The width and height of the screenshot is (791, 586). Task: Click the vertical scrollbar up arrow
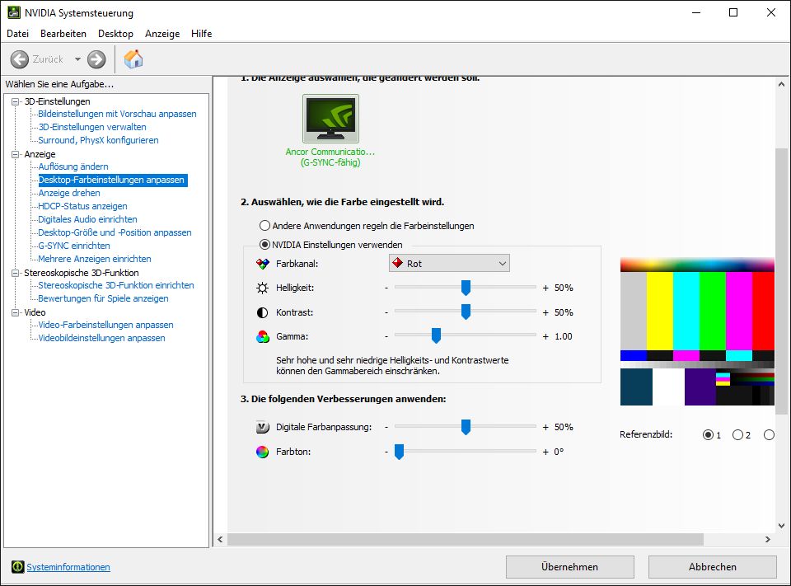[x=781, y=84]
